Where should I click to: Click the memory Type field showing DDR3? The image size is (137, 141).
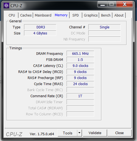[x=40, y=27]
